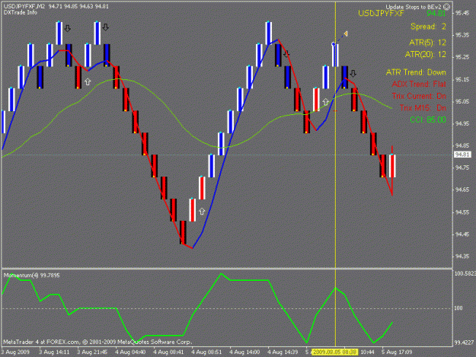This screenshot has width=476, height=357.
Task: Click the green Momentum line in the lower subwindow
Action: click(249, 280)
